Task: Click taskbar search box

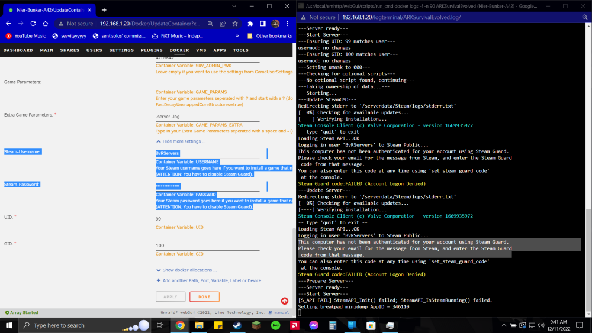Action: tap(84, 325)
